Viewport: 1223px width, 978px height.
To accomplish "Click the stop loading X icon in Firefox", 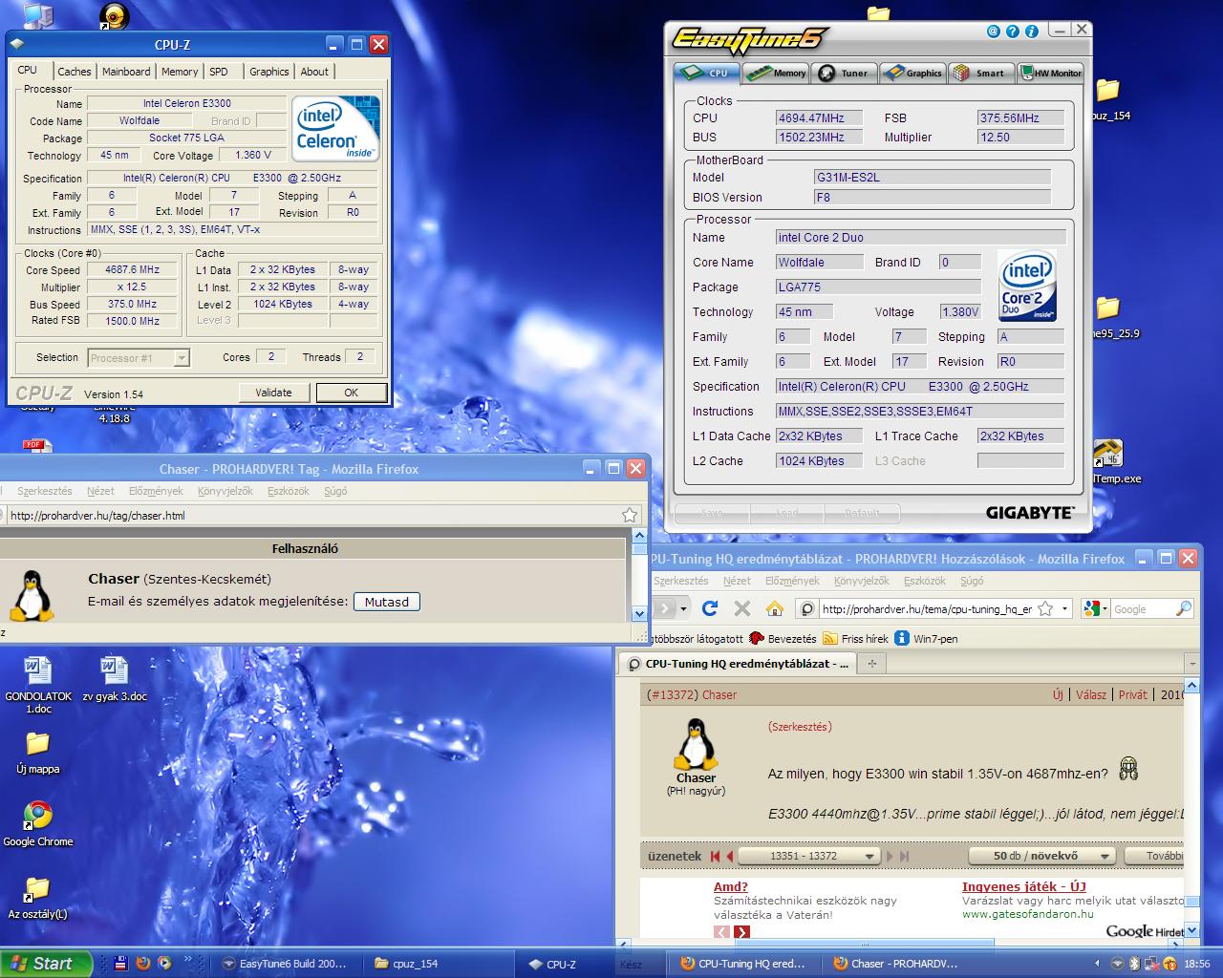I will click(742, 608).
